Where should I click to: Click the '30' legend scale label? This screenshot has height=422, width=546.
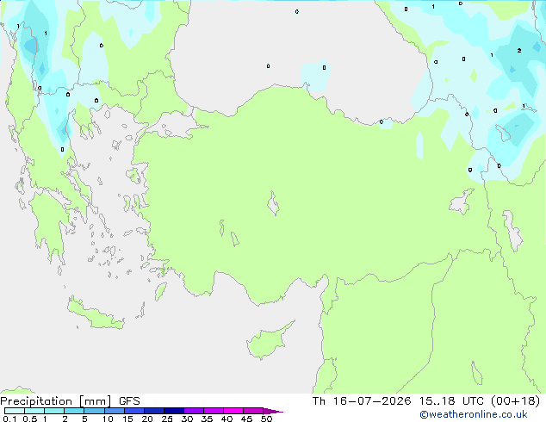pos(187,419)
